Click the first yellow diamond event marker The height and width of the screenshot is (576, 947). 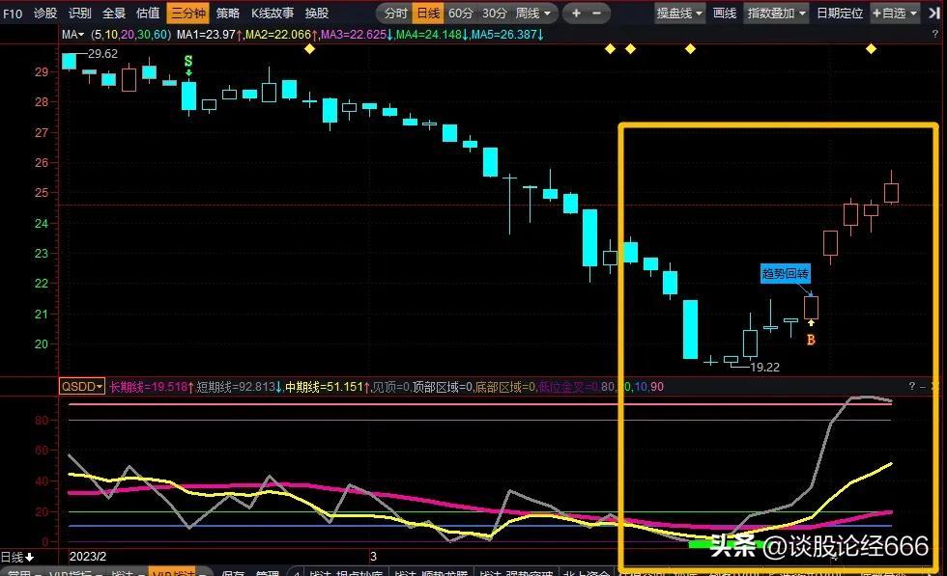309,48
